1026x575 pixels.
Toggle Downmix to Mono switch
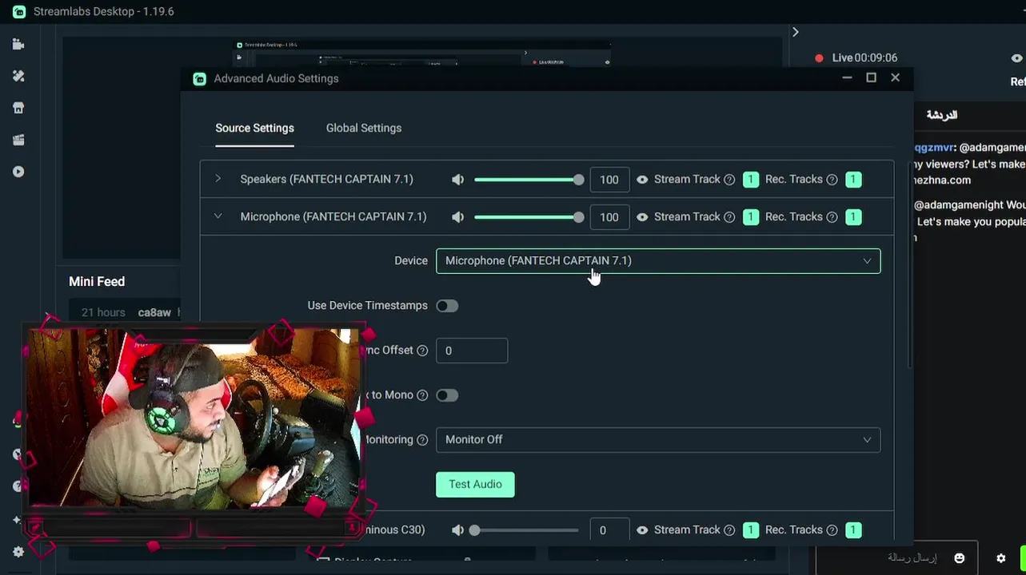click(x=447, y=395)
